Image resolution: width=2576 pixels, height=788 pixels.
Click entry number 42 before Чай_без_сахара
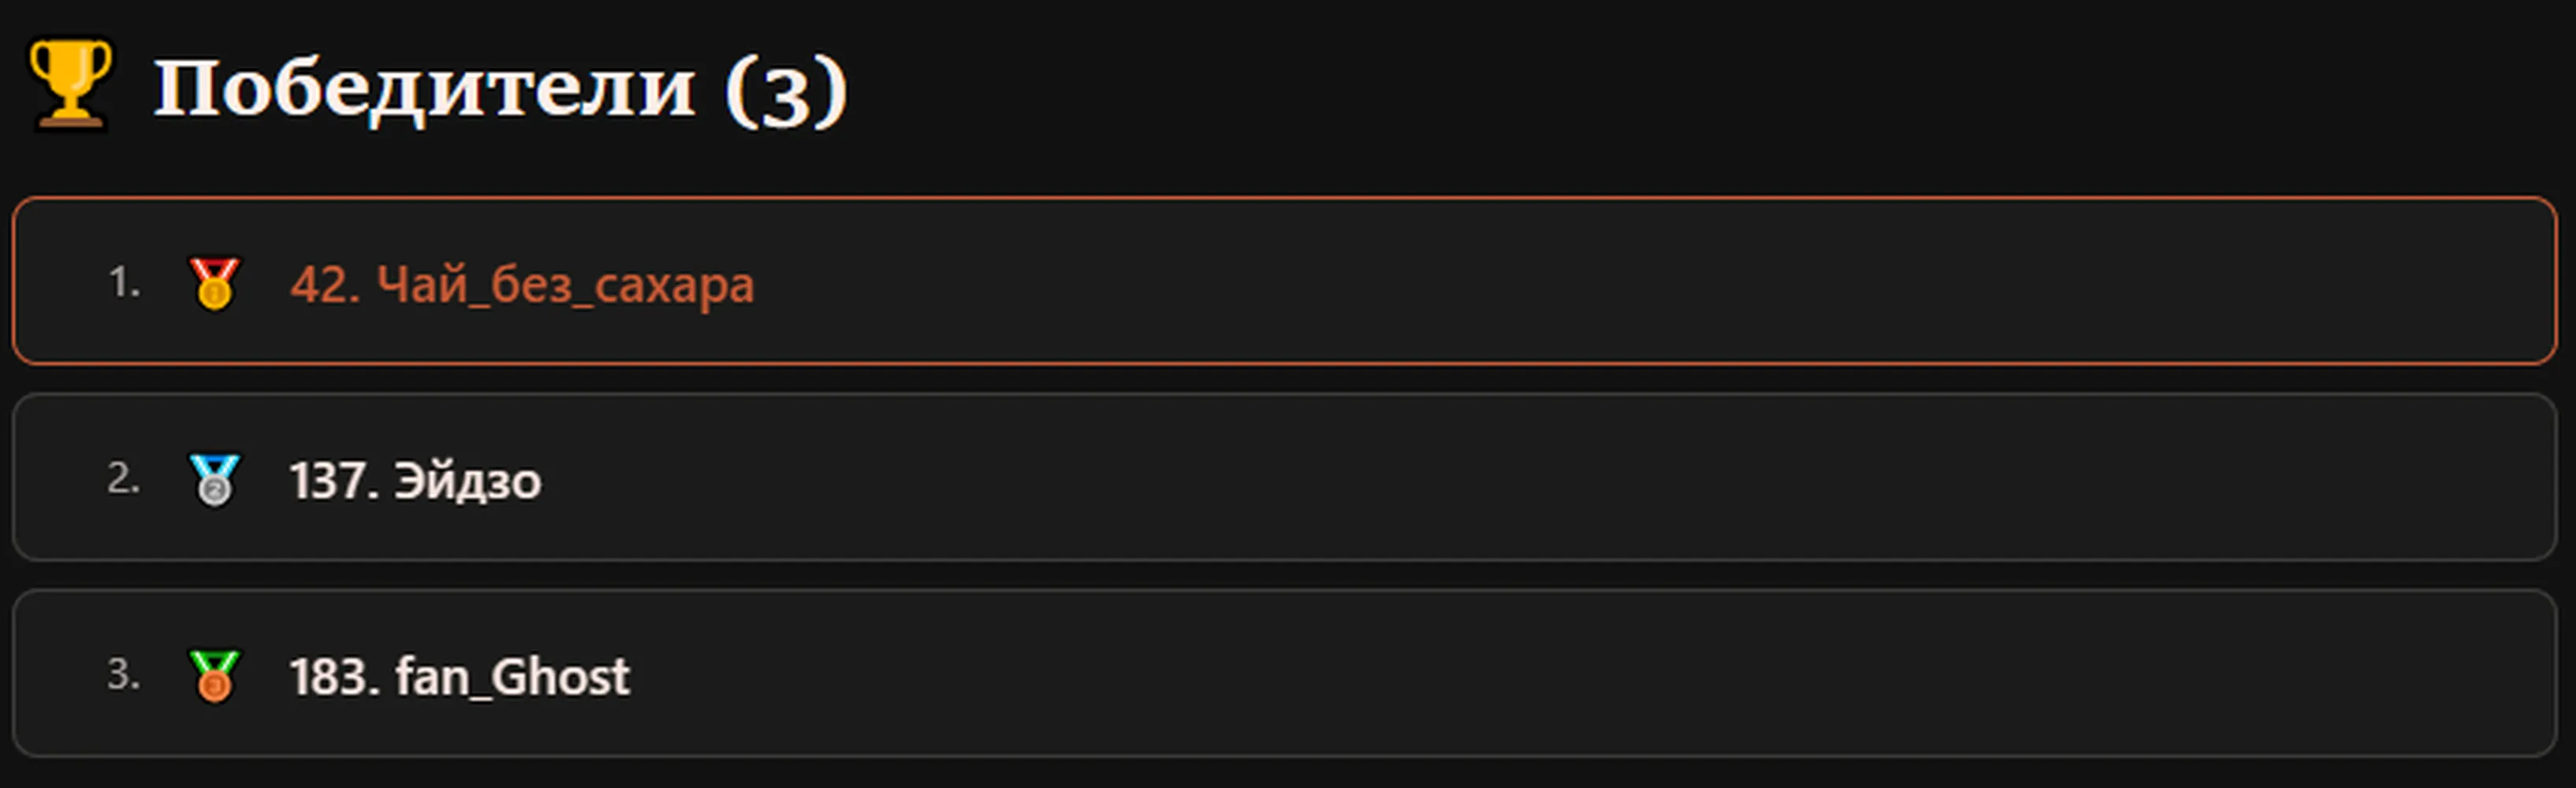click(x=325, y=285)
